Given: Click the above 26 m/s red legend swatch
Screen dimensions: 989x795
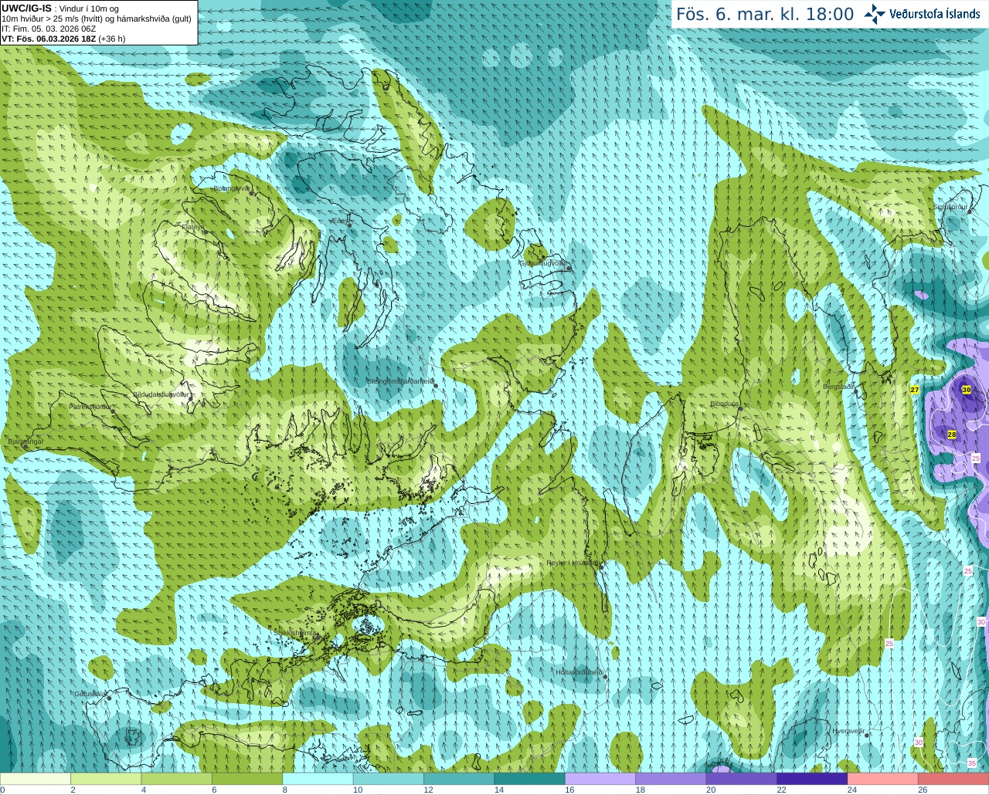Looking at the screenshot, I should click(953, 779).
